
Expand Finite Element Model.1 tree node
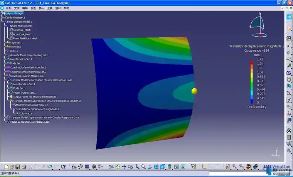2,22
